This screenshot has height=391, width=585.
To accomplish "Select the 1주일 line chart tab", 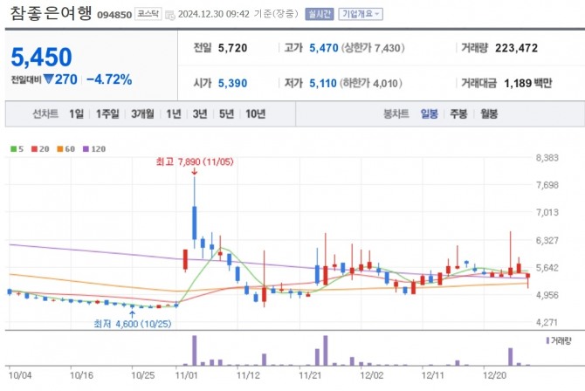I will (x=107, y=113).
